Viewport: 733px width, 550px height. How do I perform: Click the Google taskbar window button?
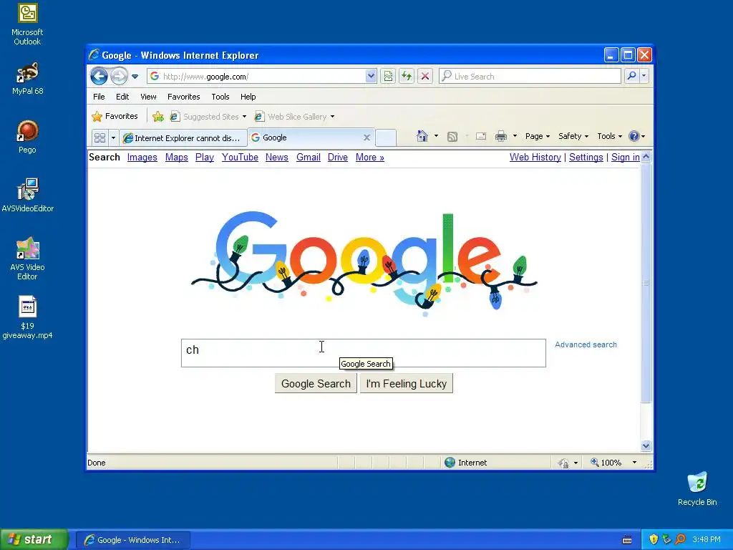pos(133,540)
